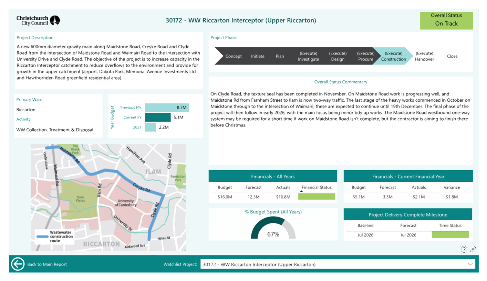Select the Concept project phase
Screen dimensions: 487x281
(x=233, y=56)
